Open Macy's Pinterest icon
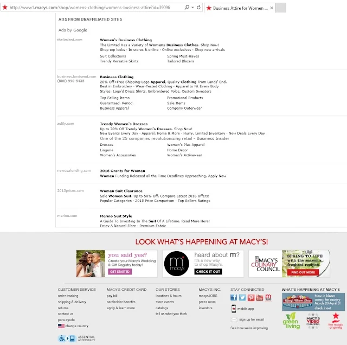The image size is (347, 345). coord(251,297)
